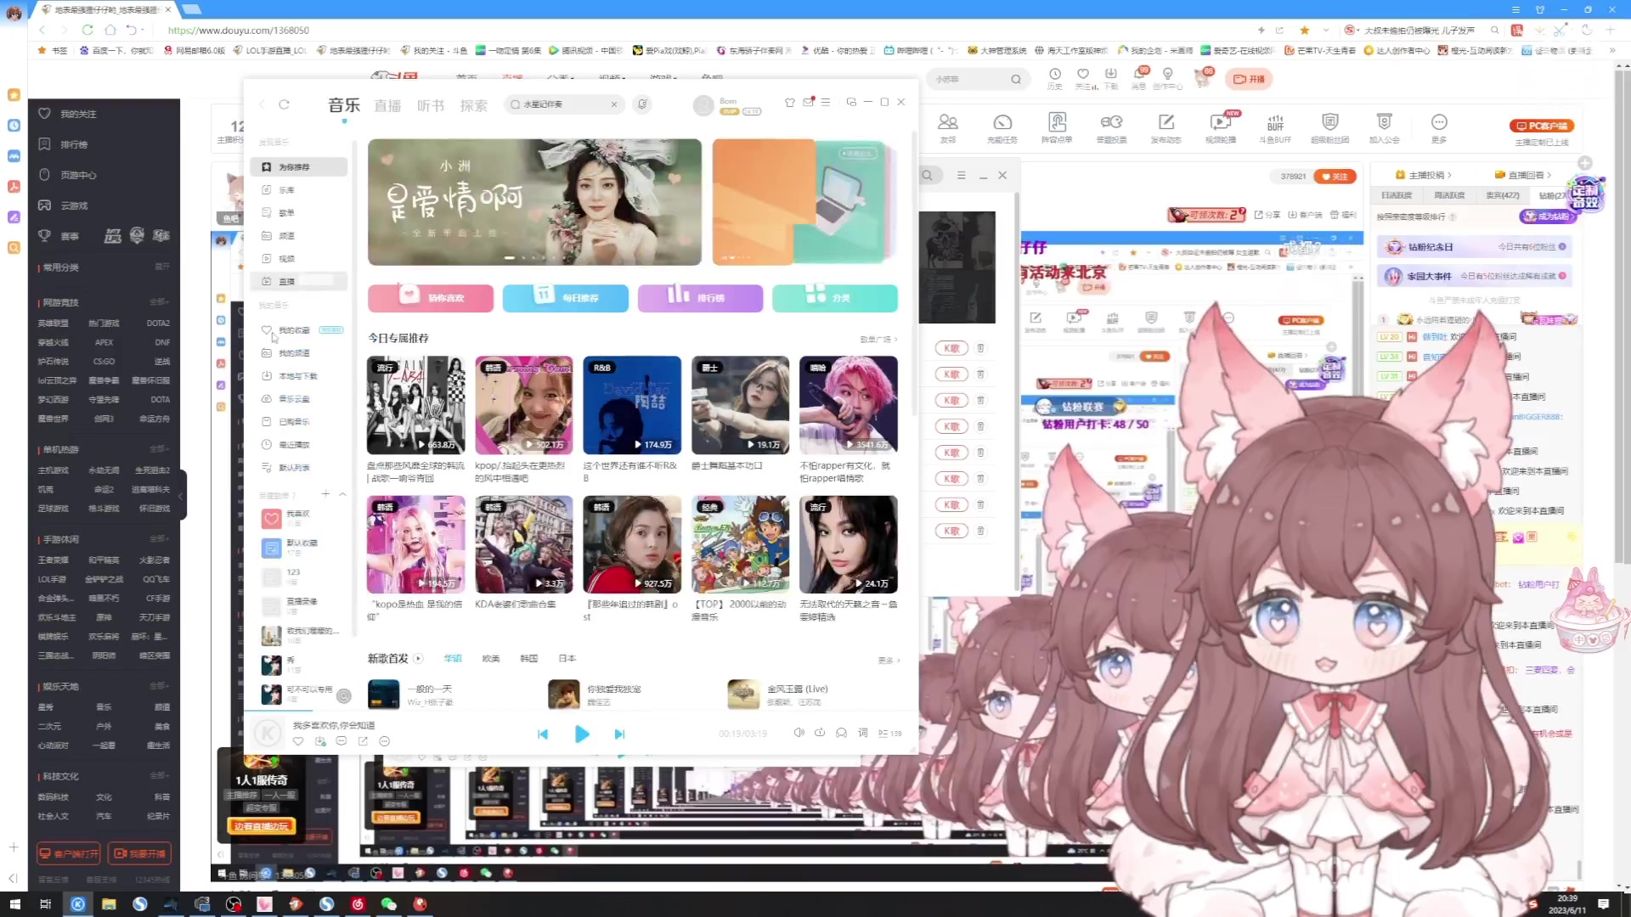The width and height of the screenshot is (1631, 917).
Task: Select the 日本 new songs tab
Action: click(x=567, y=659)
